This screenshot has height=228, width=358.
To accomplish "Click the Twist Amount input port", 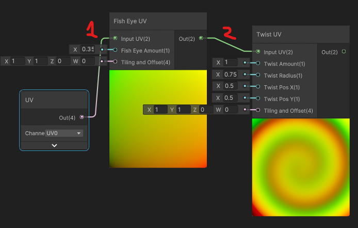I will pyautogui.click(x=258, y=64).
